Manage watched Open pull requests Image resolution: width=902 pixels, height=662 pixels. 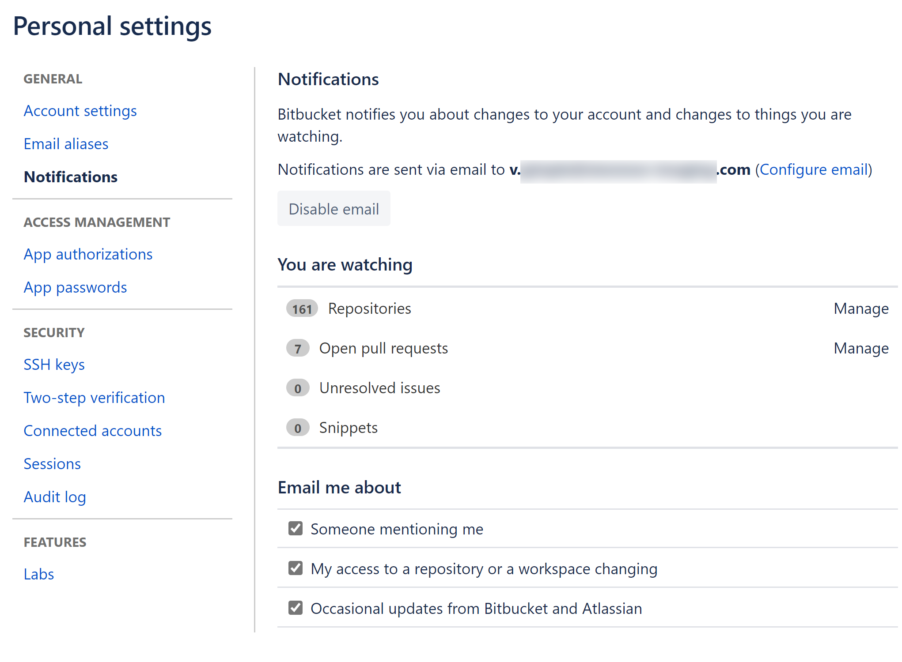[x=861, y=348]
